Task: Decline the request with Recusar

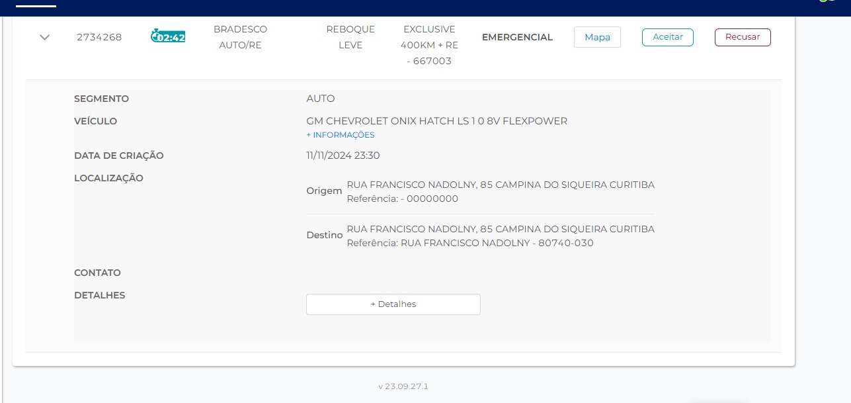Action: pyautogui.click(x=743, y=37)
